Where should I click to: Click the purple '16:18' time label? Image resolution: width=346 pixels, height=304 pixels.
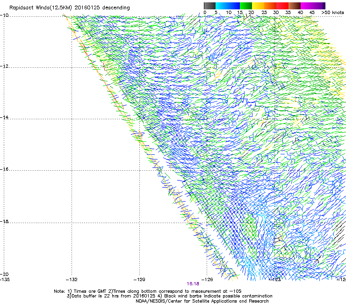[x=193, y=284]
